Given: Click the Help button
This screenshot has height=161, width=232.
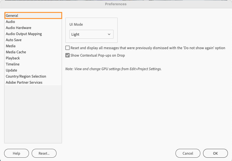Looking at the screenshot, I should pos(17,153).
